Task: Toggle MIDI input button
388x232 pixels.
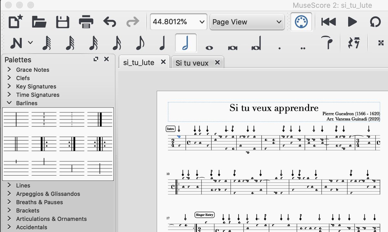Action: (301, 22)
